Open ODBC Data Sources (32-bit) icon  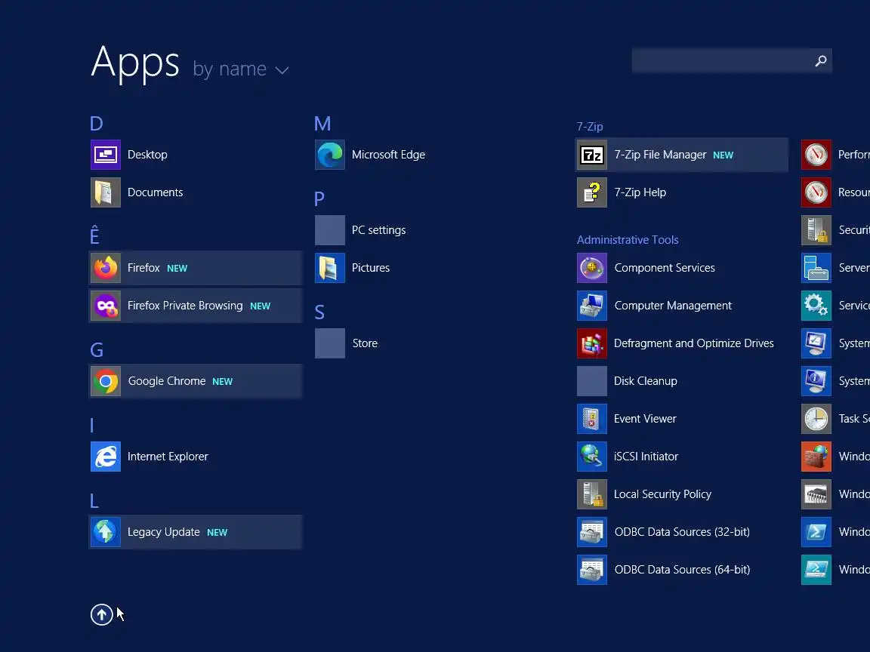pyautogui.click(x=592, y=532)
